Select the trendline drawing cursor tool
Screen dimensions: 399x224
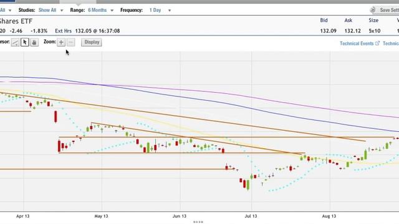pos(15,42)
